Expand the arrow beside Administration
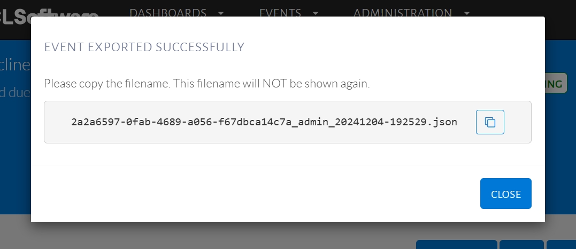Screen dimensions: 576x249 click(467, 13)
